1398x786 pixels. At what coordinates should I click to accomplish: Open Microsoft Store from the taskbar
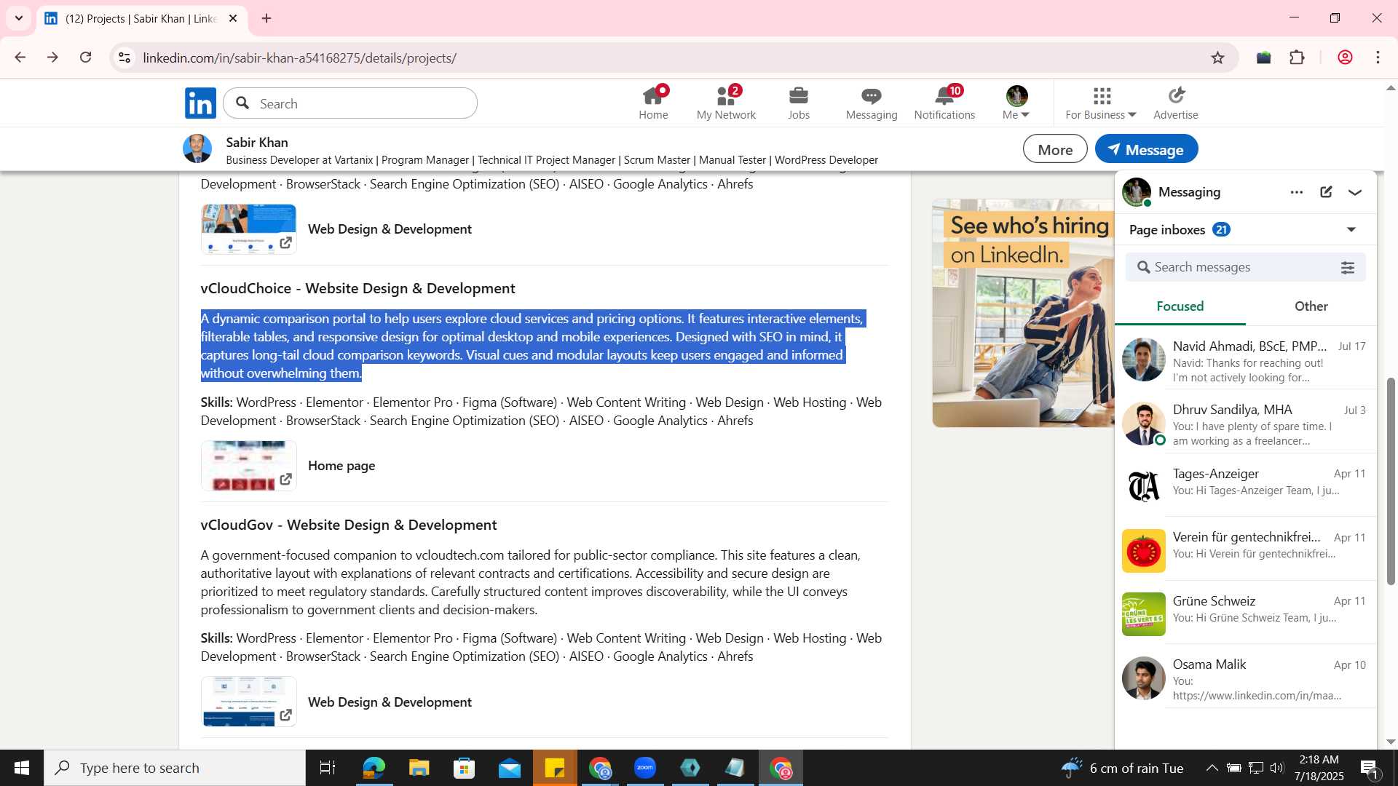click(464, 768)
